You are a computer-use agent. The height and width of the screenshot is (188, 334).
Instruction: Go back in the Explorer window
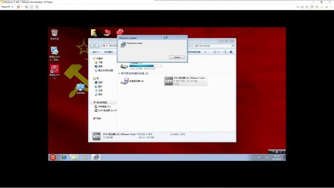point(92,46)
